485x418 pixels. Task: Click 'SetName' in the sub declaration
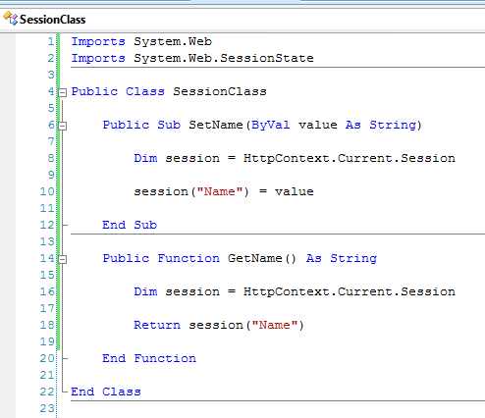click(x=216, y=125)
